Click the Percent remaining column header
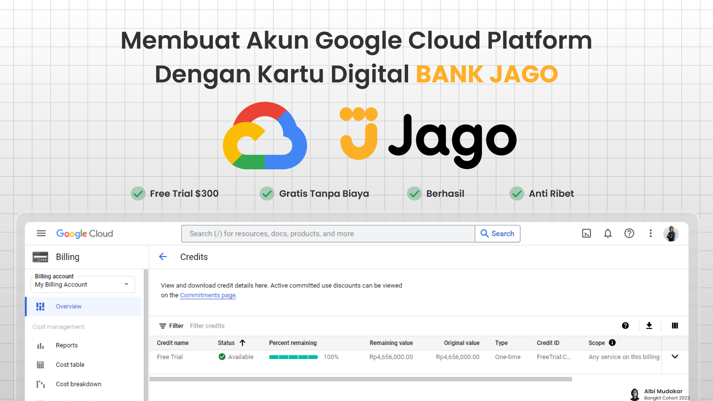Image resolution: width=713 pixels, height=401 pixels. 293,343
